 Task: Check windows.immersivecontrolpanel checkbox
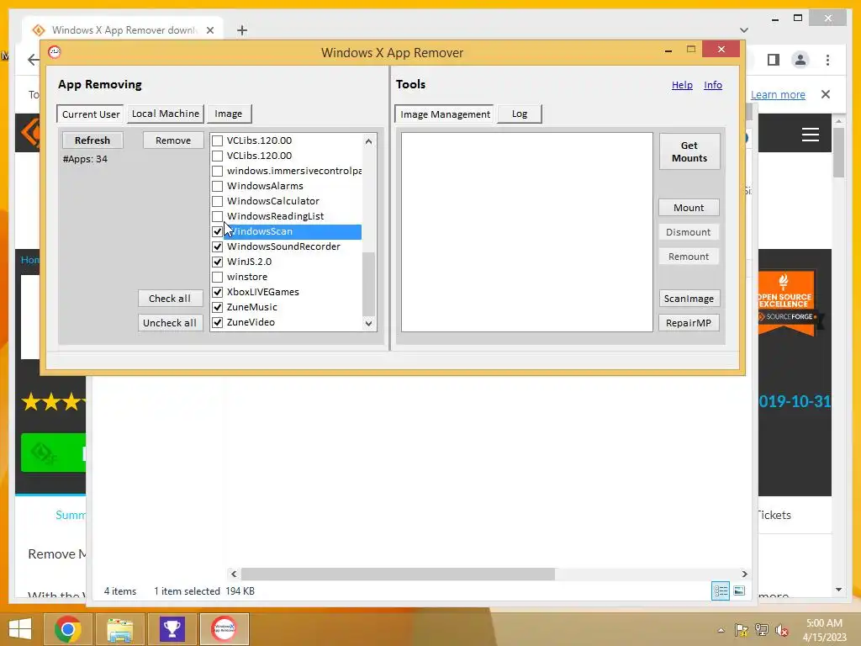click(x=218, y=171)
